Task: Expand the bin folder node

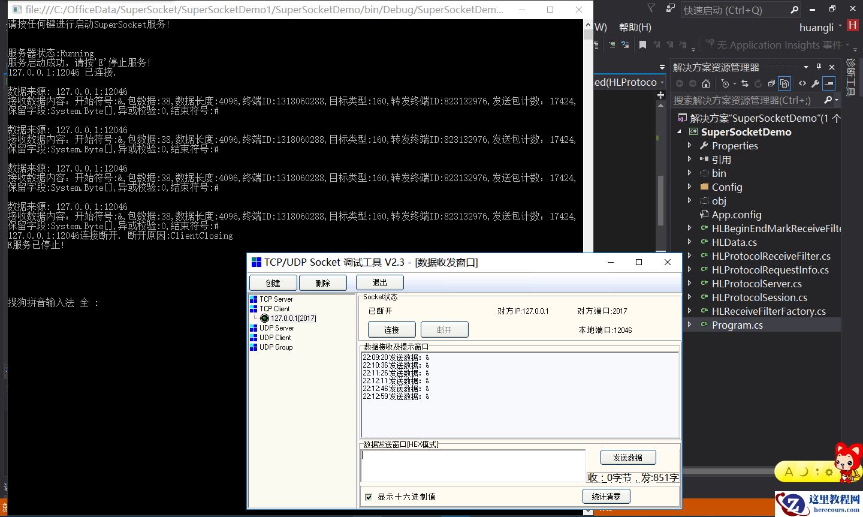Action: click(689, 173)
